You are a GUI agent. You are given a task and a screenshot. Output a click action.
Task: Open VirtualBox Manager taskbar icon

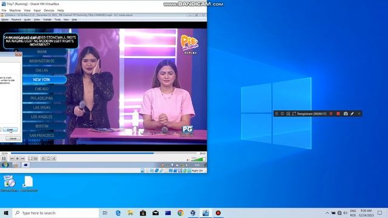[x=193, y=213]
